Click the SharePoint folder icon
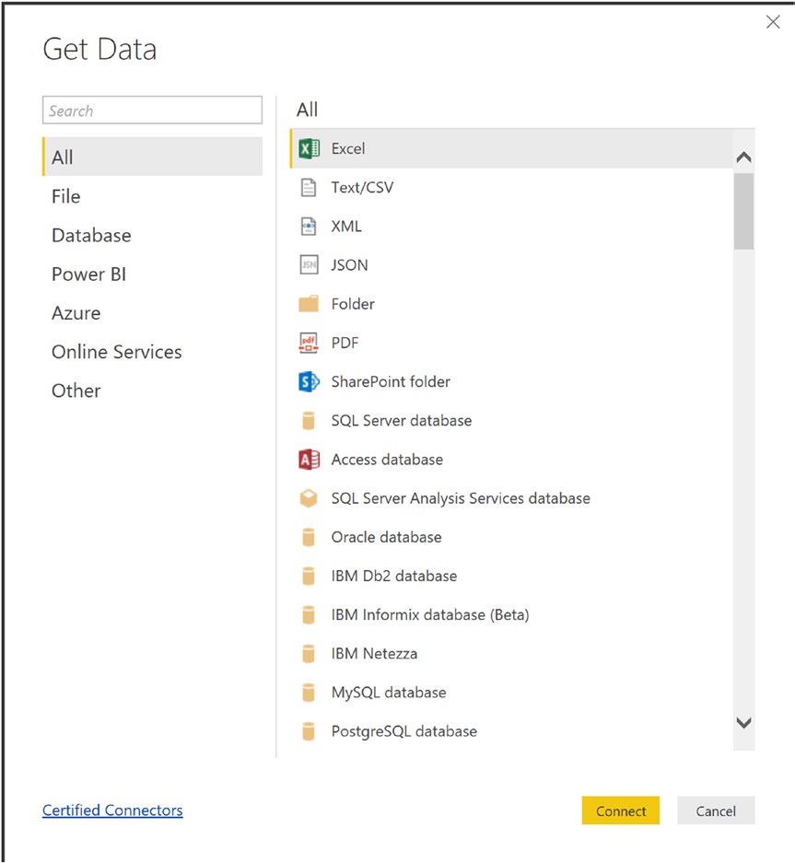Screen dimensions: 795x863 [x=309, y=382]
